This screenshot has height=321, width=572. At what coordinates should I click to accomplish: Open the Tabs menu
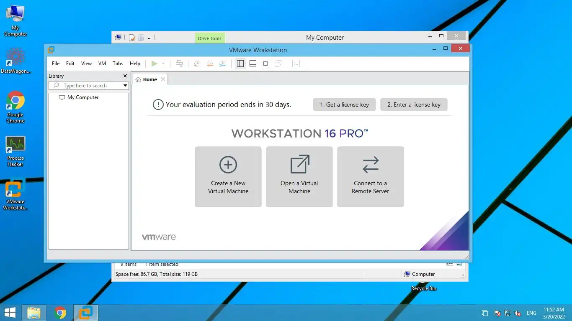click(x=118, y=64)
